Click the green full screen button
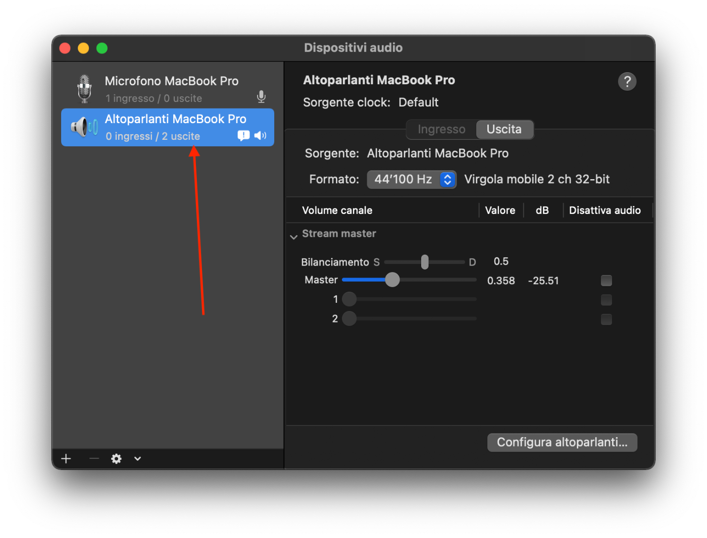The image size is (707, 538). (102, 48)
